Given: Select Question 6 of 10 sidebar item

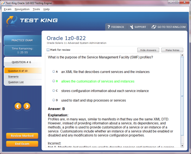Looking at the screenshot, I should [x=23, y=71].
